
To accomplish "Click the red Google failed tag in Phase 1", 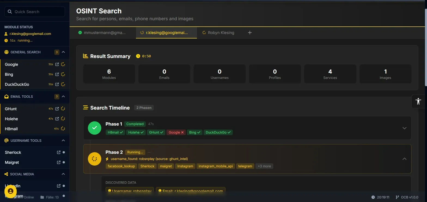I will [x=176, y=132].
